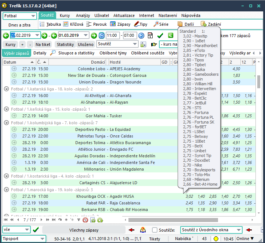Open the Pavouk bracket view

point(97,24)
